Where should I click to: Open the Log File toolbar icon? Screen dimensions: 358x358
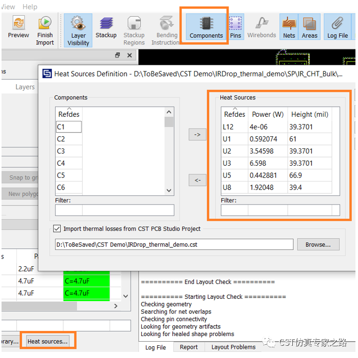click(338, 27)
